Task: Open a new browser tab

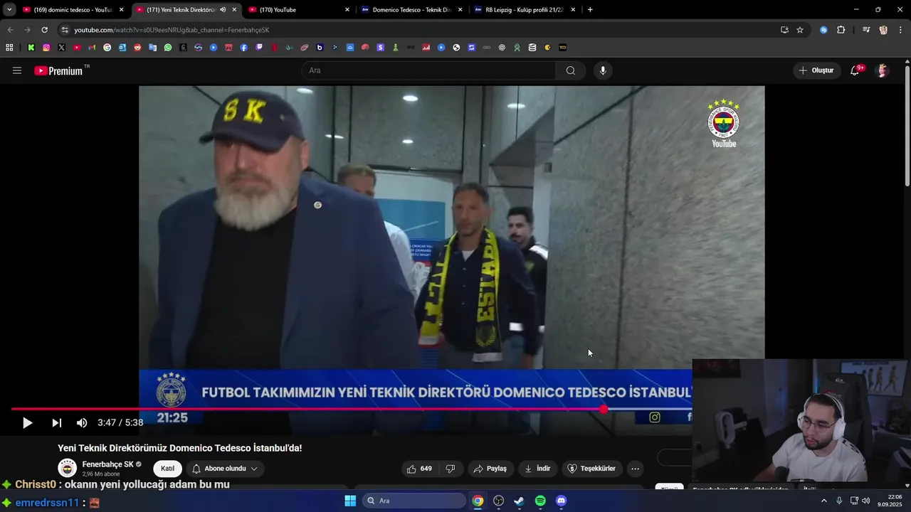Action: click(x=590, y=10)
